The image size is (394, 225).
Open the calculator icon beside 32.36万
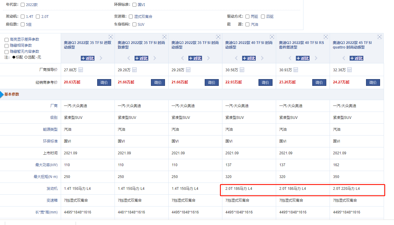click(350, 69)
